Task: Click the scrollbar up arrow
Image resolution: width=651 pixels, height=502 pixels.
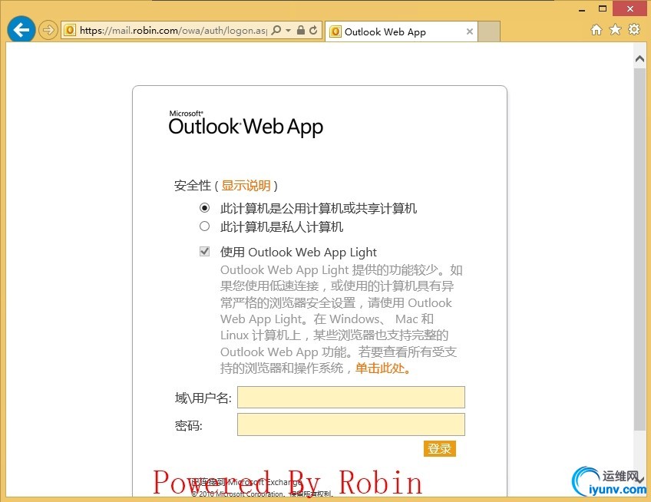Action: [639, 59]
